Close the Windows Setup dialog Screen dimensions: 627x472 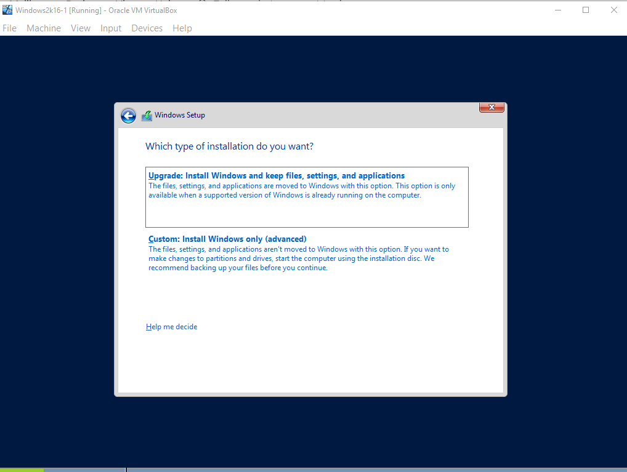point(491,107)
